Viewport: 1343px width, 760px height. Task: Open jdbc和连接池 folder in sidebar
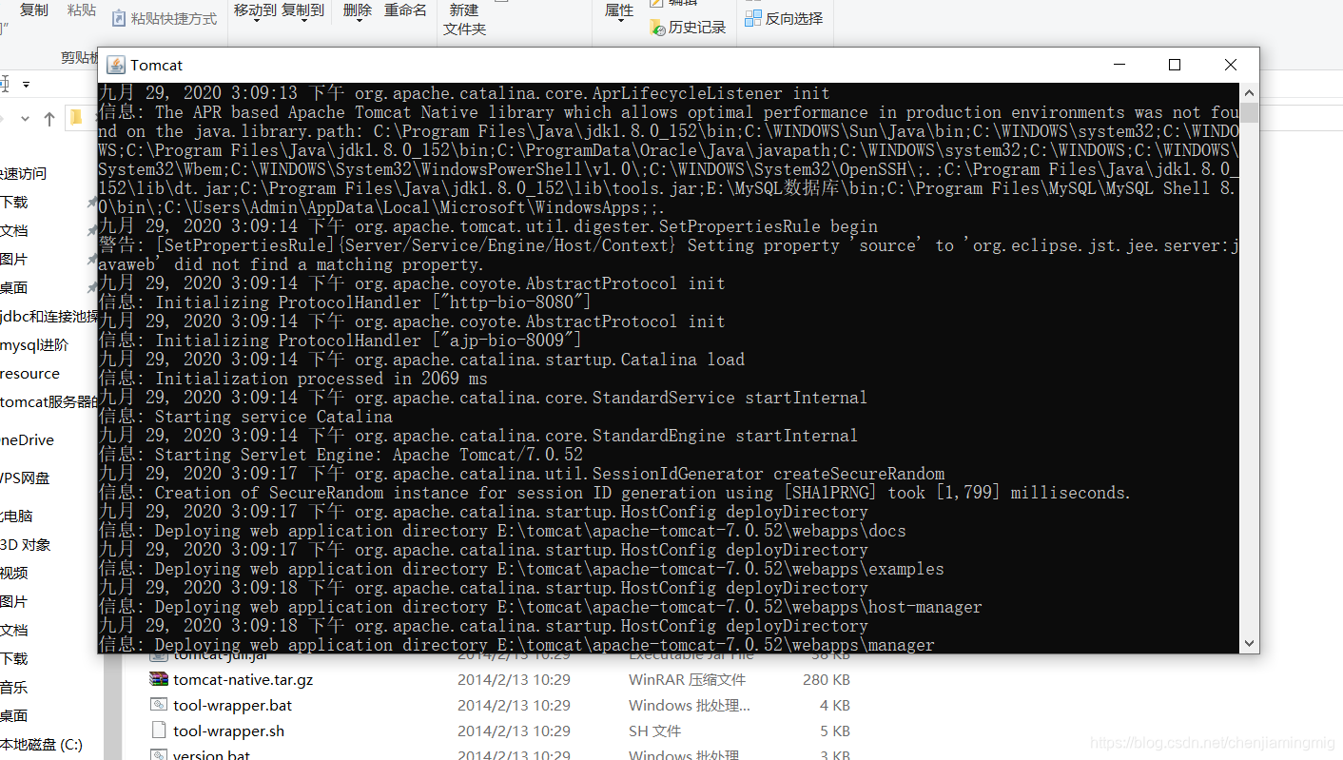pyautogui.click(x=49, y=316)
